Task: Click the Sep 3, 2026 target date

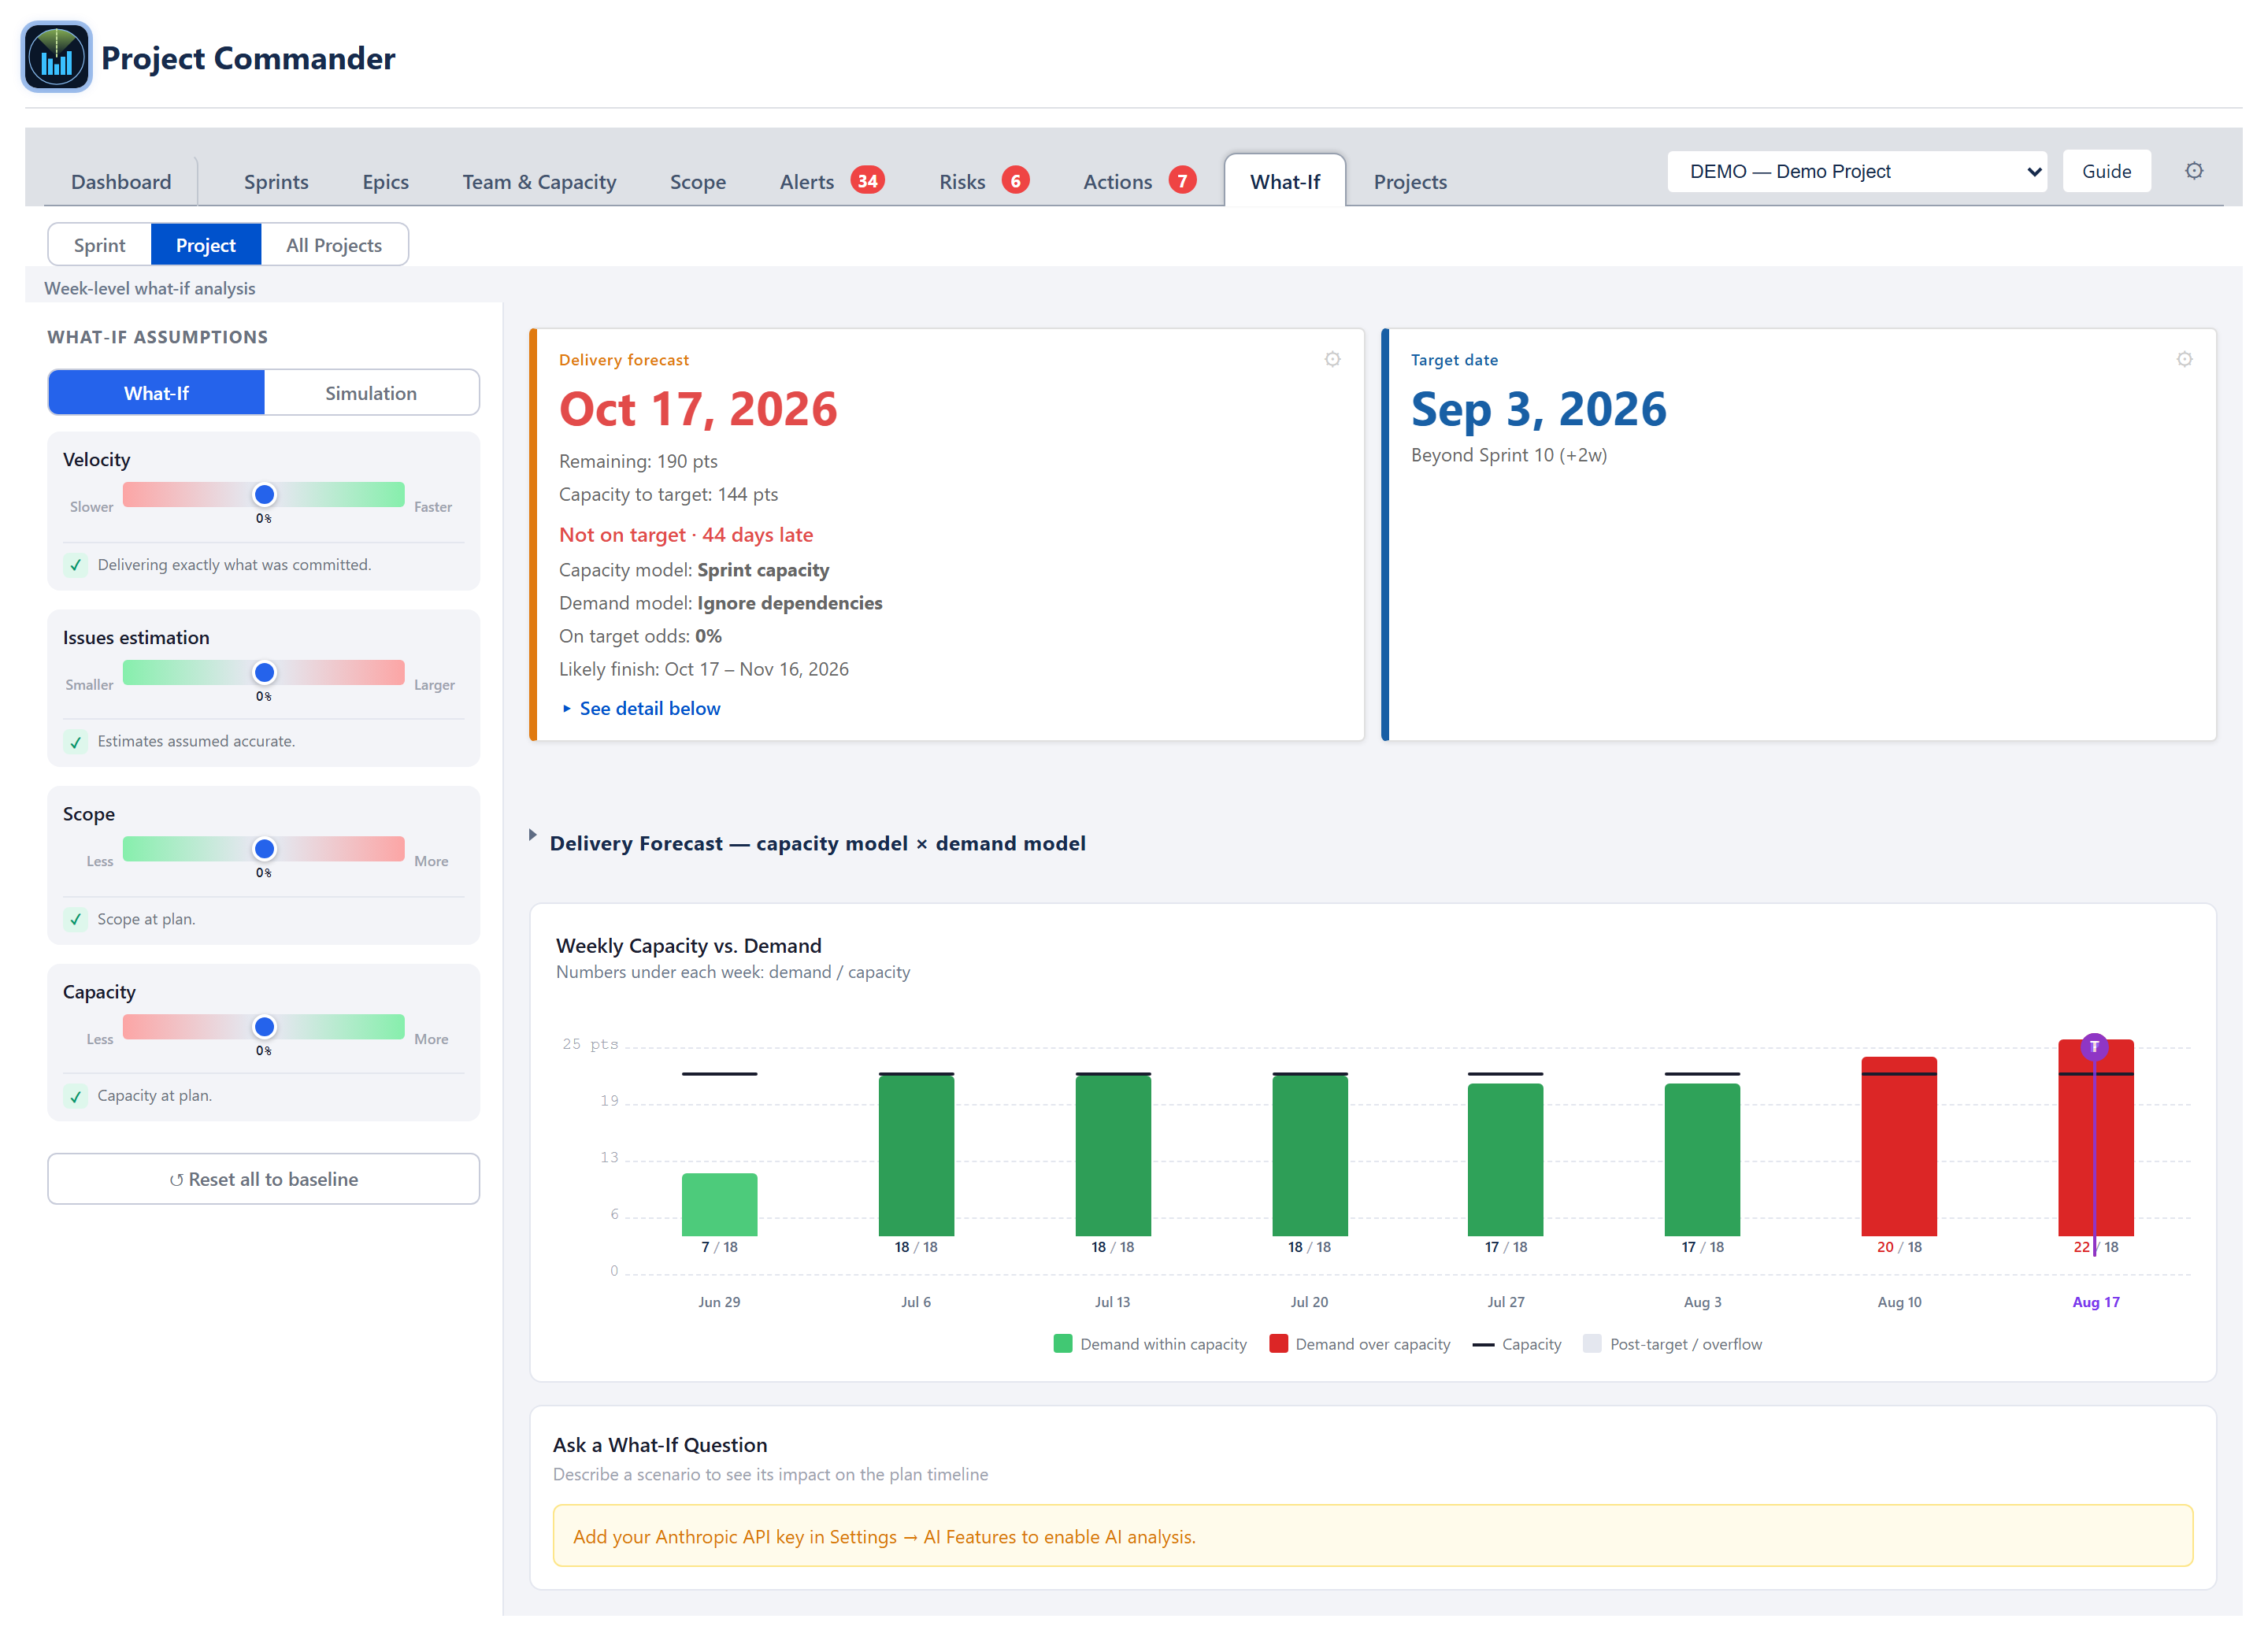Action: (x=1538, y=409)
